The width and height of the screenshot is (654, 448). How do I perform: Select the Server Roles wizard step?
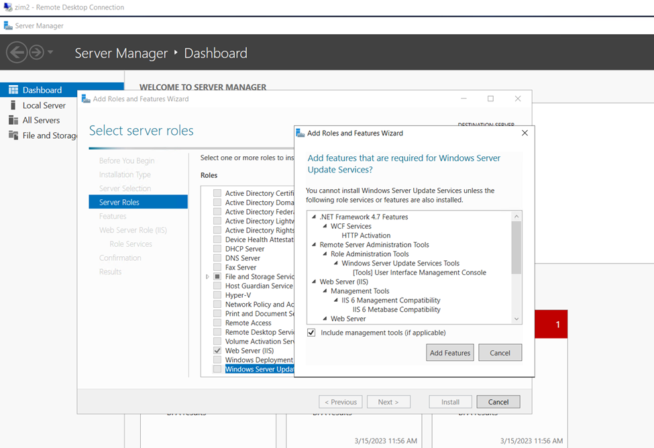119,203
